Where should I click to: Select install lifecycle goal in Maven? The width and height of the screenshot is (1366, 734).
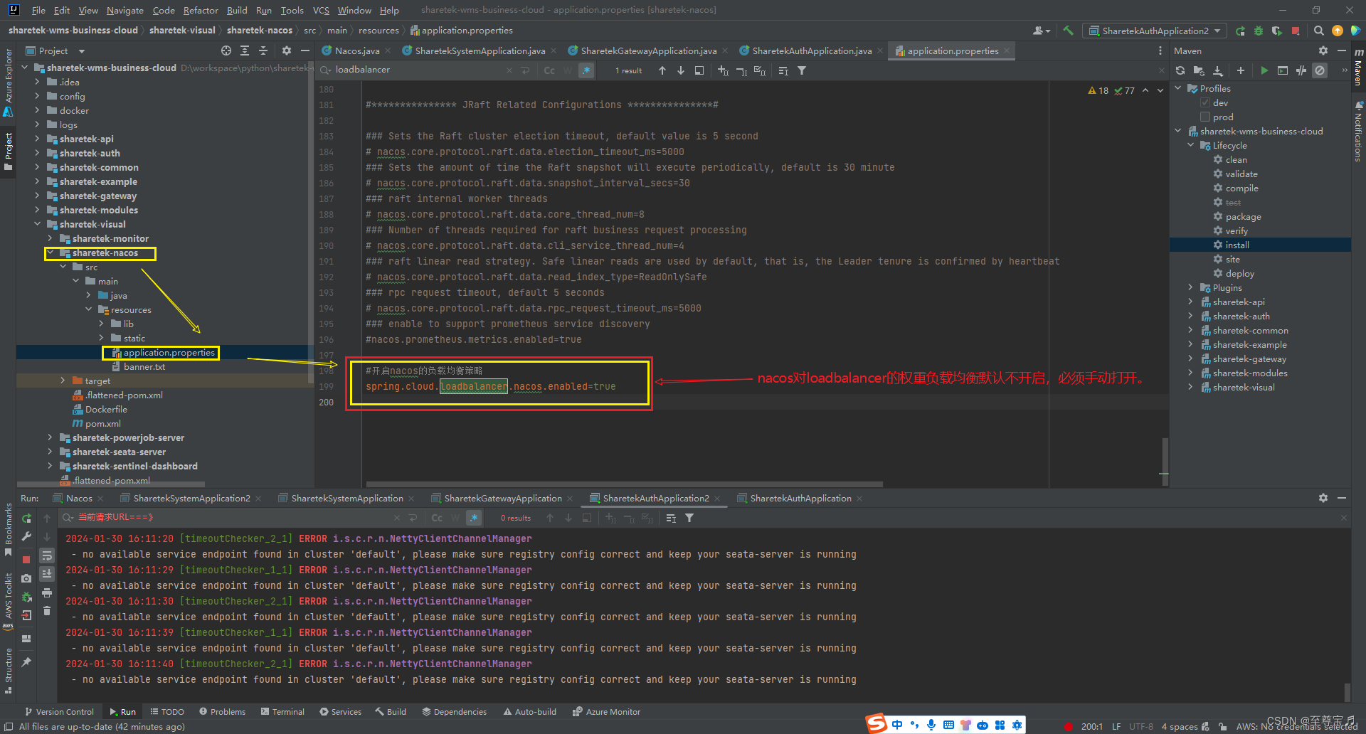[x=1237, y=245]
